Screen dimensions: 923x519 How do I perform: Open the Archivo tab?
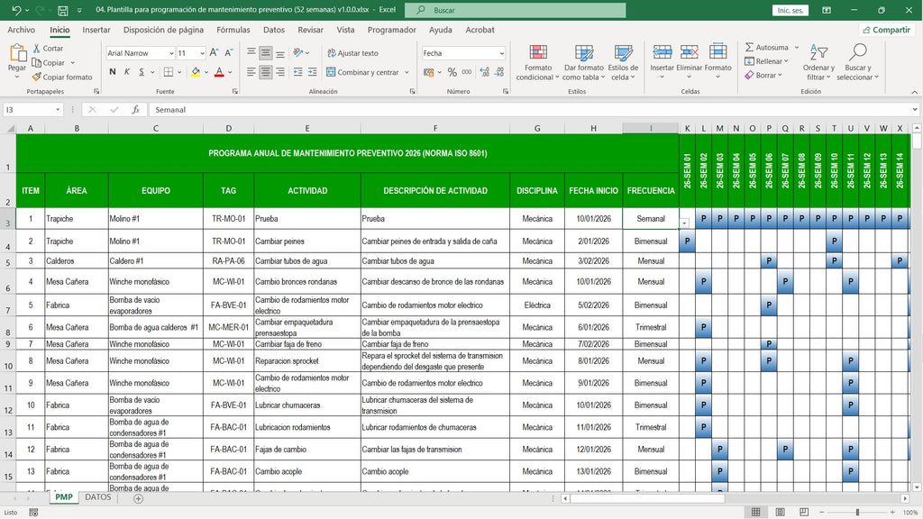[22, 30]
